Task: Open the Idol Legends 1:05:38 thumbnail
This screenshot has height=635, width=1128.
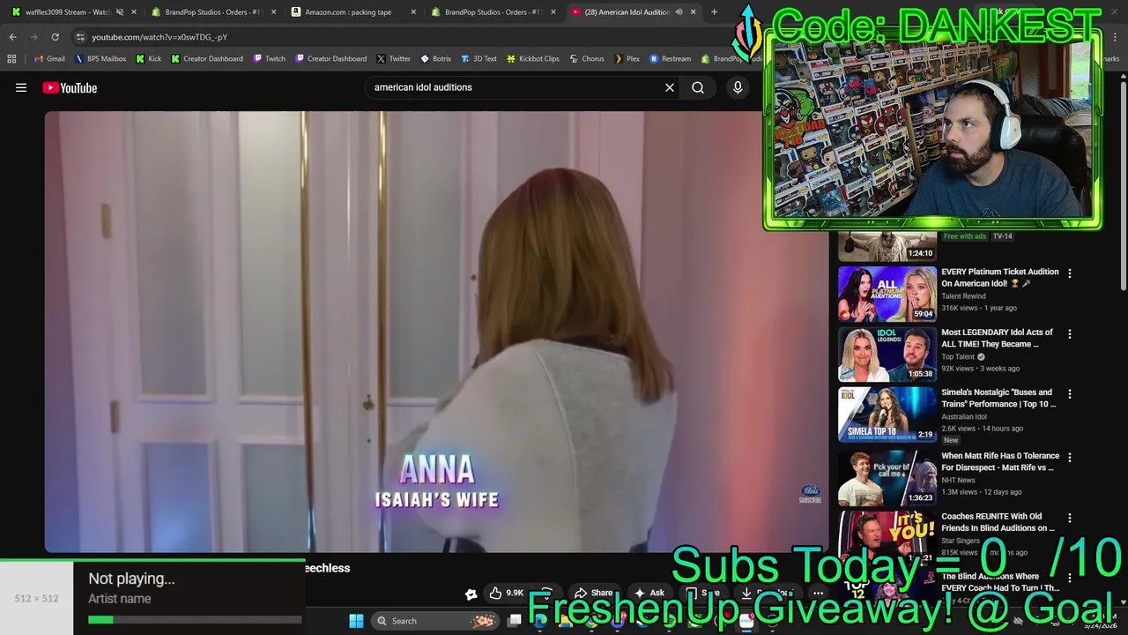Action: pos(887,354)
